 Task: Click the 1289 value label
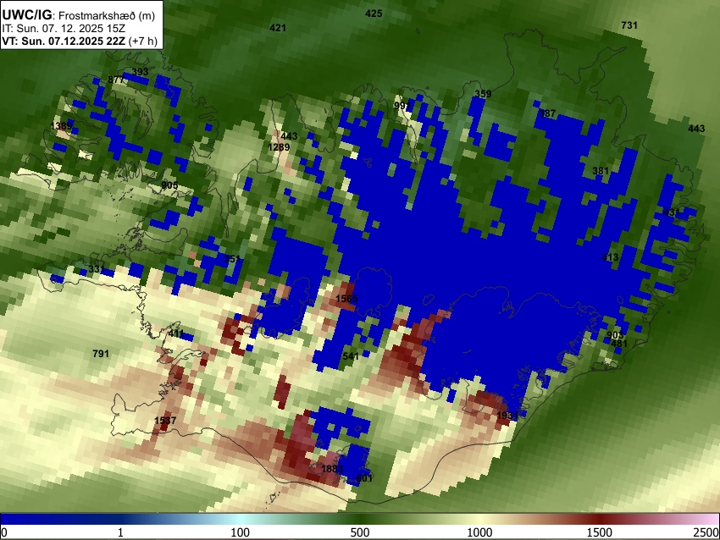point(279,147)
